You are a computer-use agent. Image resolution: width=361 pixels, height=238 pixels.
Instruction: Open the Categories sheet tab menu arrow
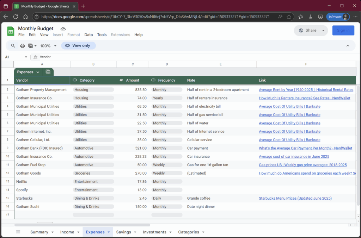pyautogui.click(x=203, y=232)
